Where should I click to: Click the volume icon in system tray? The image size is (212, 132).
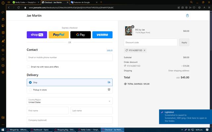189,130
